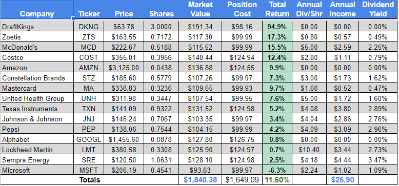Select the 11.60% total return cell

click(277, 180)
